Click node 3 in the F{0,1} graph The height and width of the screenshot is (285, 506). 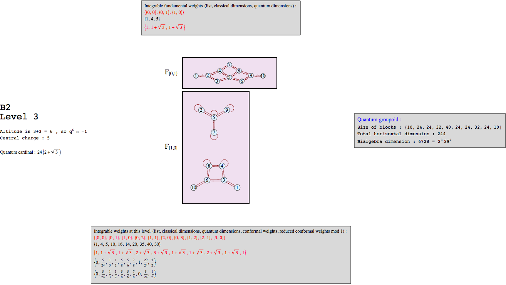pos(217,81)
